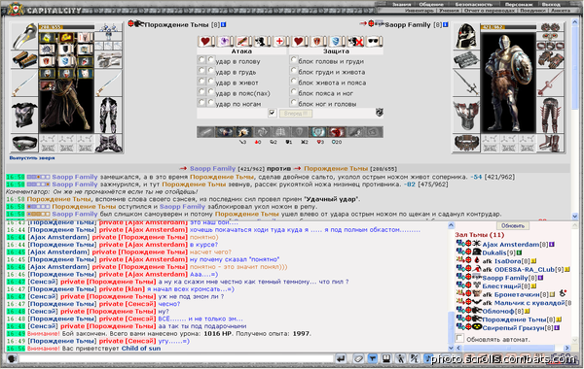584x369 pixels.
Task: Use the red cross healing scroll
Action: (x=279, y=41)
